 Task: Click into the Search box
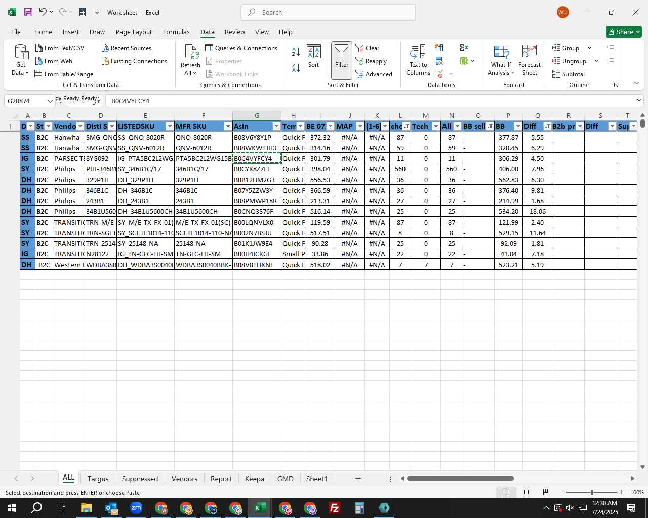(x=328, y=12)
